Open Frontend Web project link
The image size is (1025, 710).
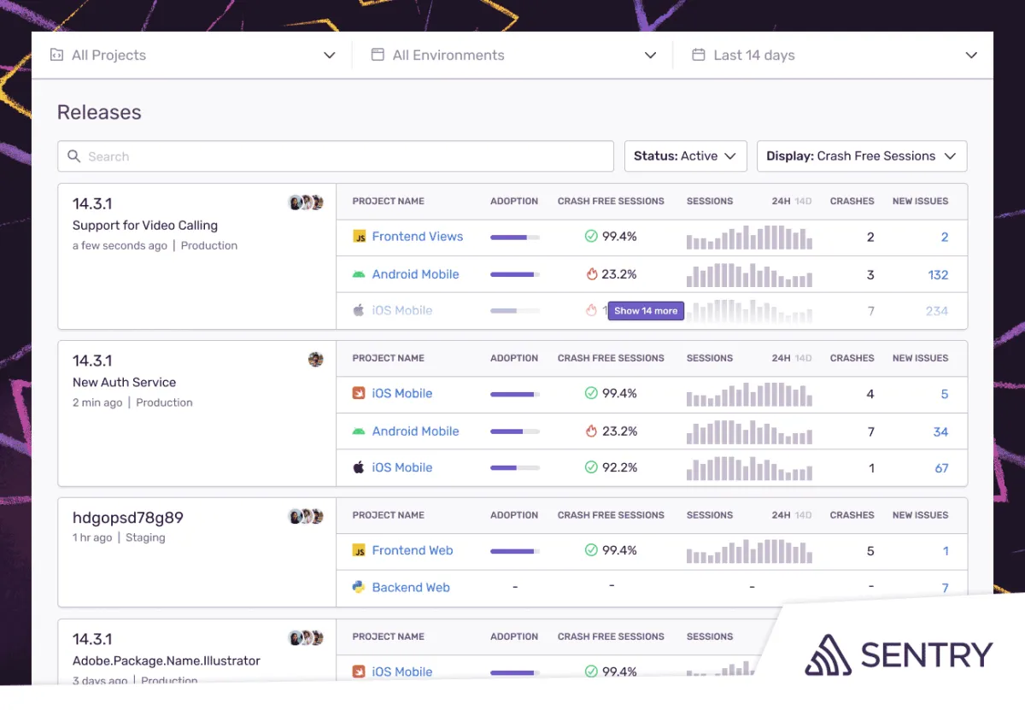pos(413,550)
